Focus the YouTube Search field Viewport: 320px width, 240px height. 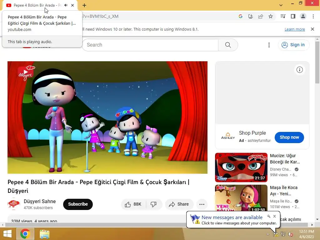click(150, 45)
